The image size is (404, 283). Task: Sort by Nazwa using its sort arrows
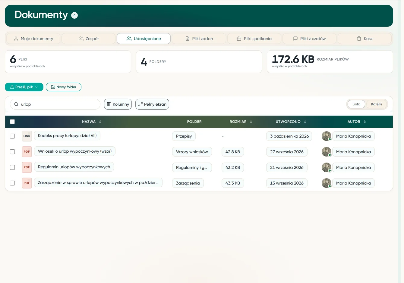pyautogui.click(x=100, y=122)
